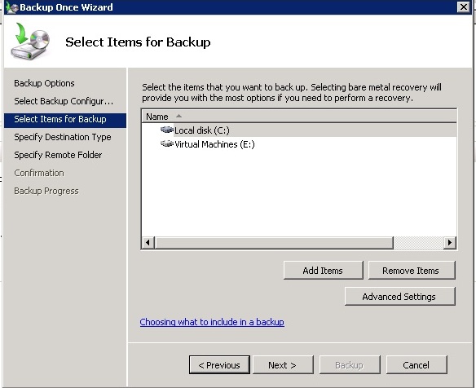Go to the Specify Remote Folder step

58,155
